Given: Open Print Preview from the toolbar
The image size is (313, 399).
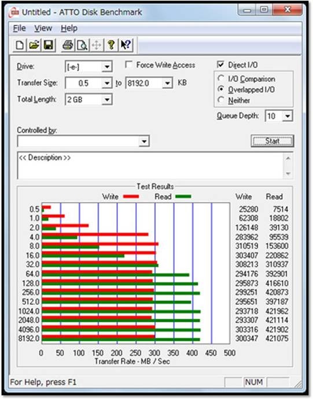Looking at the screenshot, I should click(x=82, y=45).
